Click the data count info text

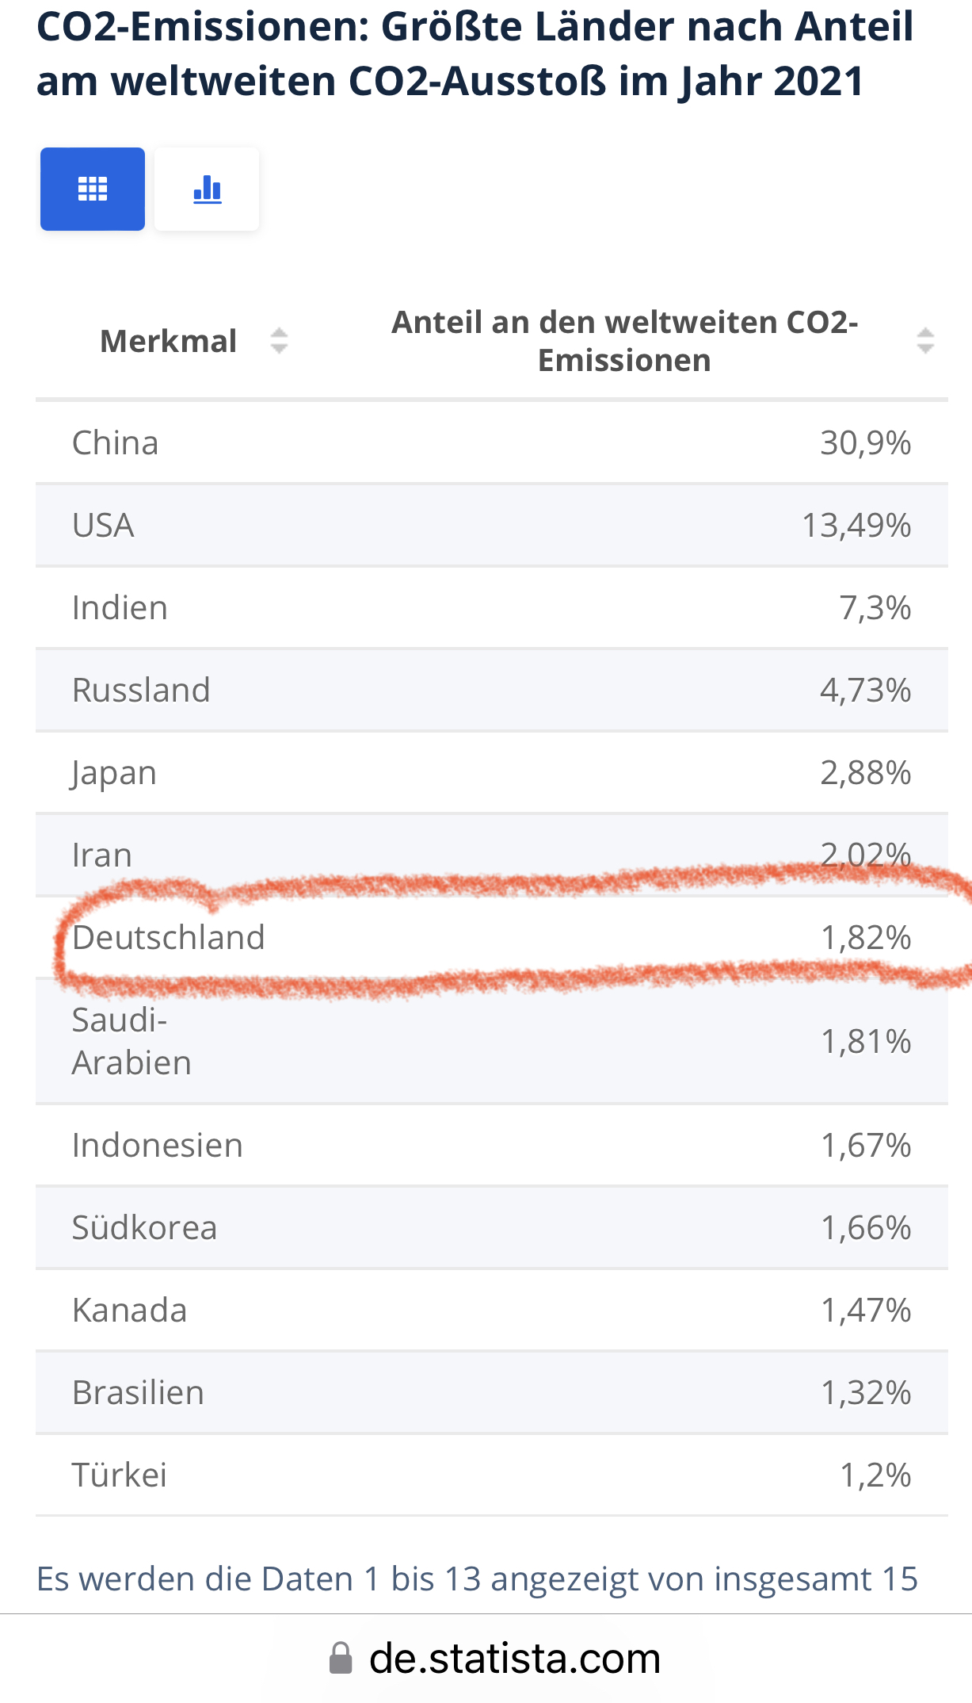pos(477,1579)
